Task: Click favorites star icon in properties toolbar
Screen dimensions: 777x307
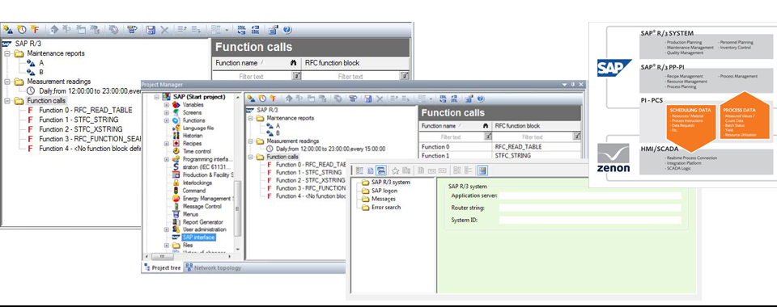Action: point(395,170)
